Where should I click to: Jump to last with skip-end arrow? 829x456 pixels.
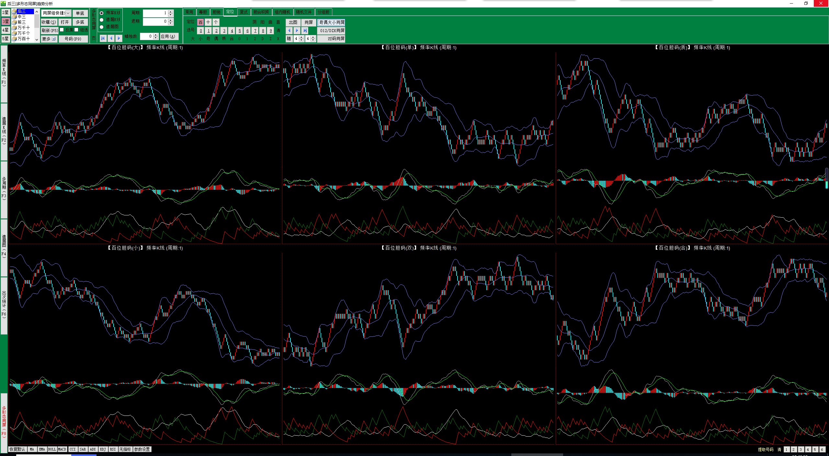click(305, 30)
